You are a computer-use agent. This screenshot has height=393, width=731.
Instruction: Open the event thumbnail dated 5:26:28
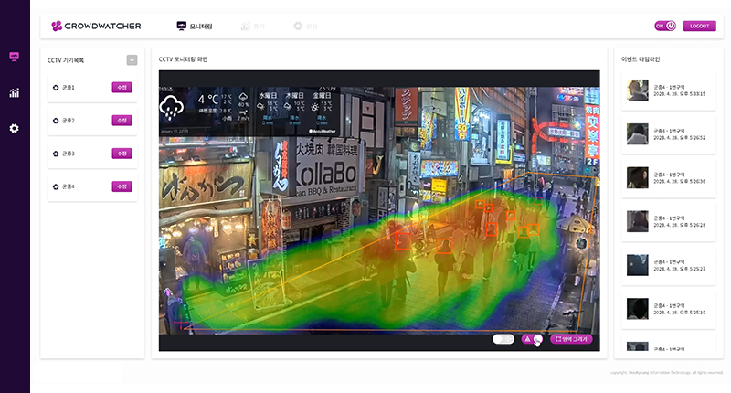(x=637, y=221)
